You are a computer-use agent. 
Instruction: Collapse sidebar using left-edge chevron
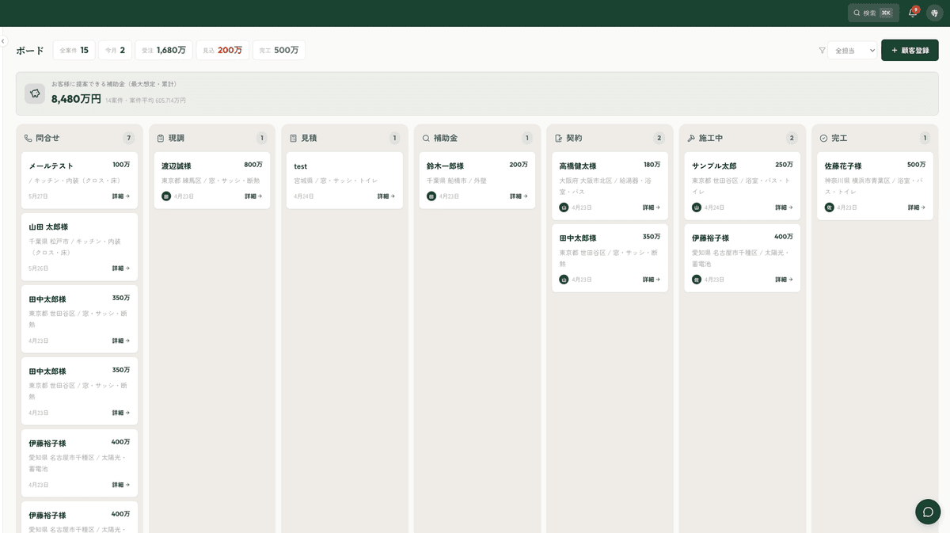tap(3, 40)
